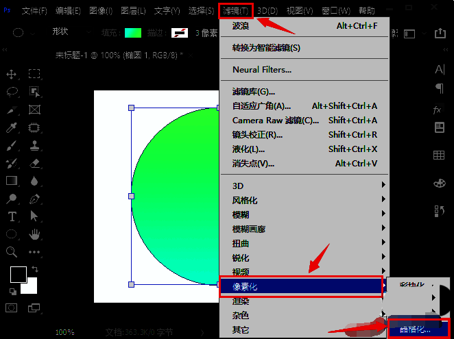
Task: Select the Rectangular Marquee tool
Action: coord(34,74)
